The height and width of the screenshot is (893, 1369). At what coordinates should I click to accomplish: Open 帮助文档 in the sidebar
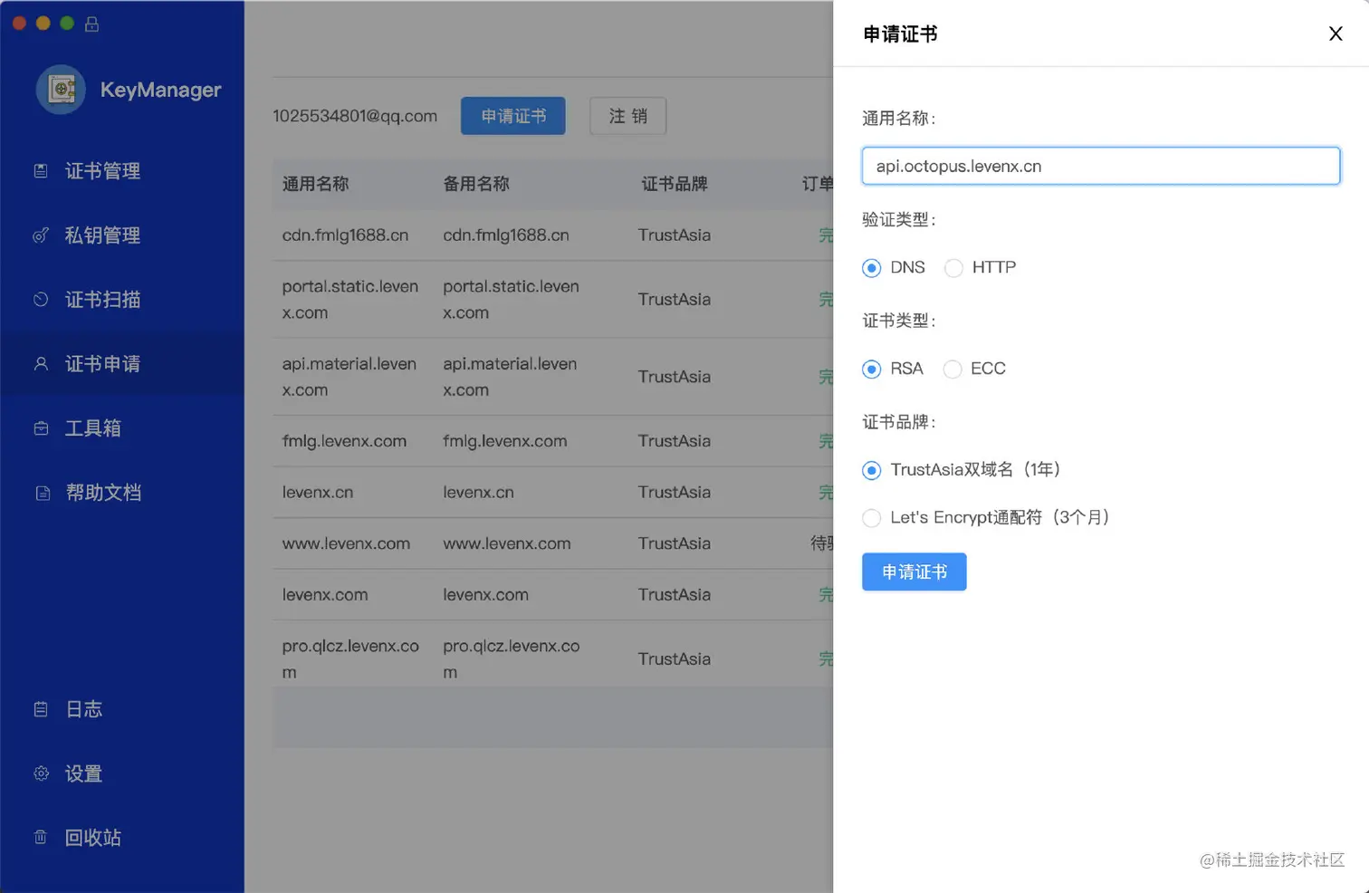pos(122,493)
